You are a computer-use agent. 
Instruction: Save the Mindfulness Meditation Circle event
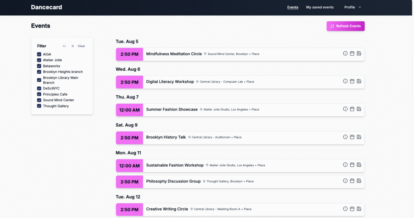[359, 53]
